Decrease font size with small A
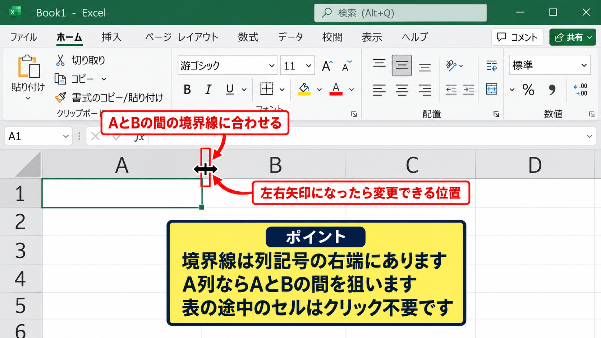The image size is (601, 338). coord(347,66)
